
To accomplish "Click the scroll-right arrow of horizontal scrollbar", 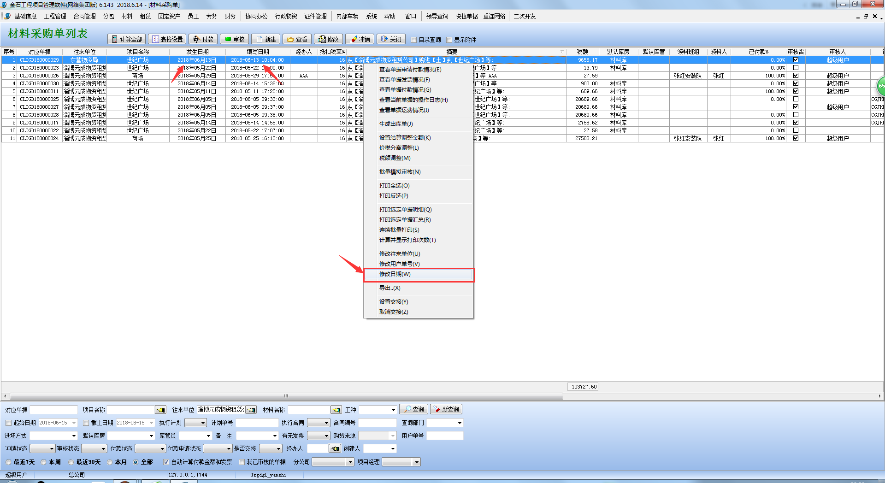I will click(879, 396).
